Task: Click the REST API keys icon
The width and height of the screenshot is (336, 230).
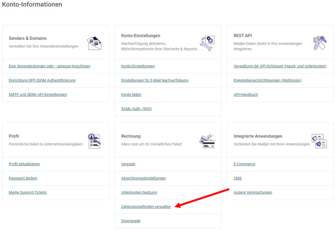Action: [320, 43]
